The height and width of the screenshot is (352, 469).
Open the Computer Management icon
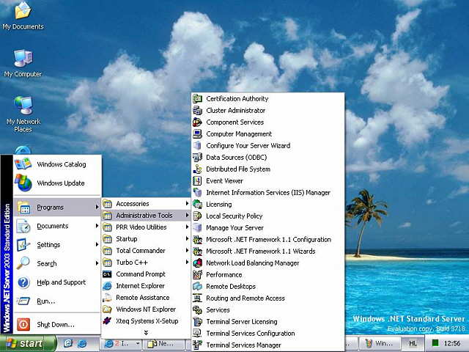coord(197,133)
